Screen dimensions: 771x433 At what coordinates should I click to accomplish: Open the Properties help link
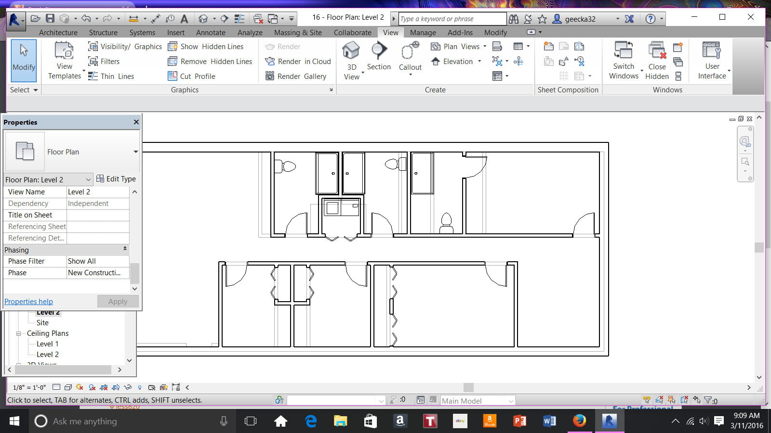click(x=28, y=302)
